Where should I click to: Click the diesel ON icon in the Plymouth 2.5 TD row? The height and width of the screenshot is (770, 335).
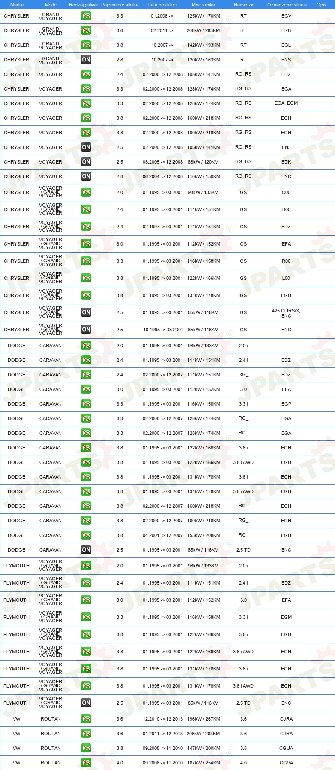86,703
